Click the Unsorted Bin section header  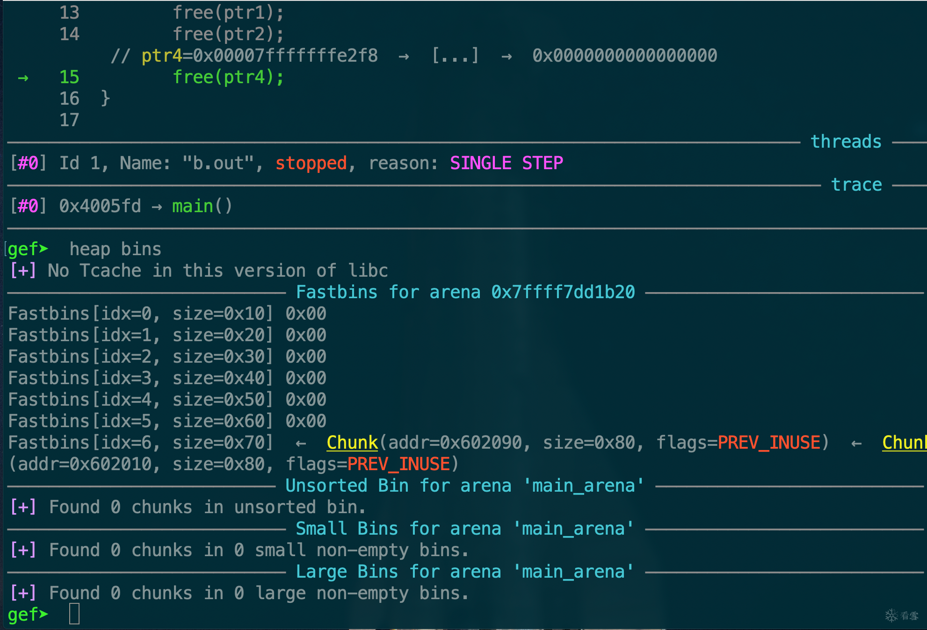(x=464, y=486)
